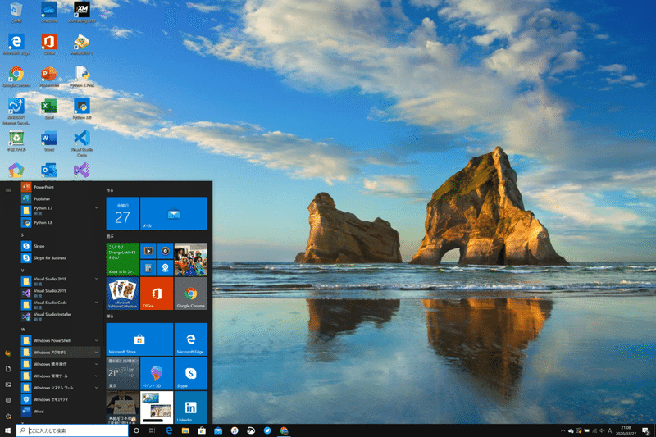
Task: Open the Paint 3D tile
Action: [157, 373]
